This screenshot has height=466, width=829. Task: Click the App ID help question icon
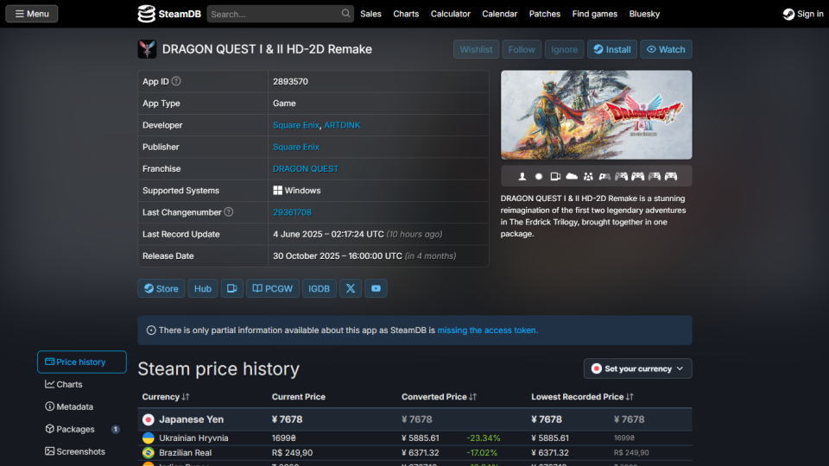176,81
